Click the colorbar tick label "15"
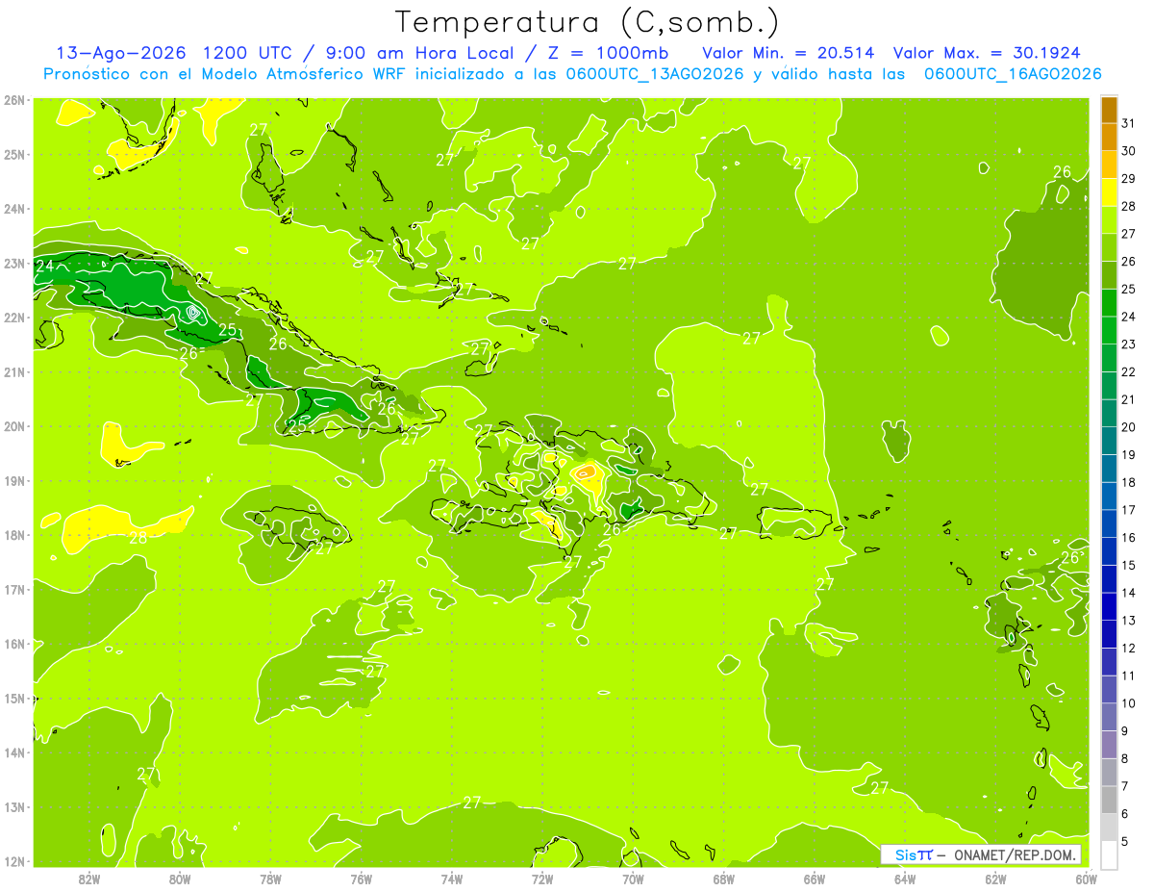Viewport: 1154px width, 892px height. tap(1129, 565)
